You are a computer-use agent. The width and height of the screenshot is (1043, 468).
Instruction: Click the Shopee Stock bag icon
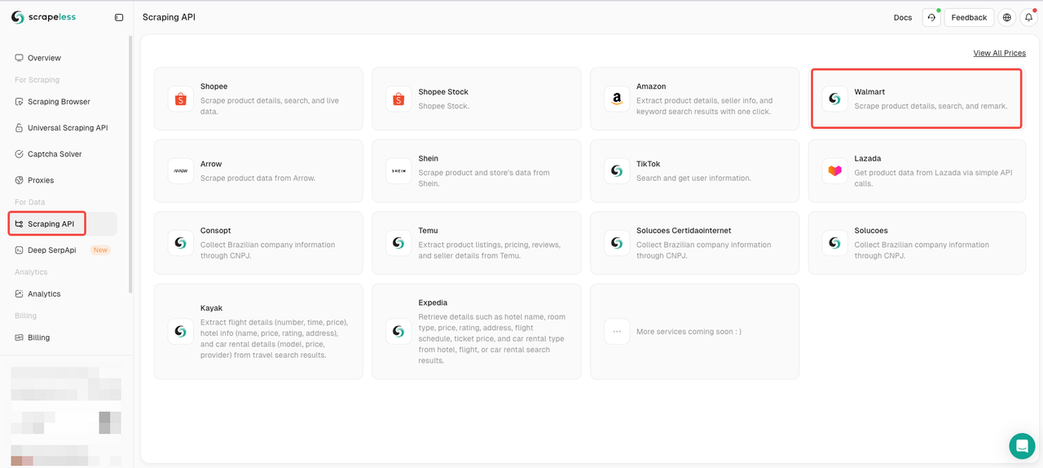pyautogui.click(x=398, y=99)
